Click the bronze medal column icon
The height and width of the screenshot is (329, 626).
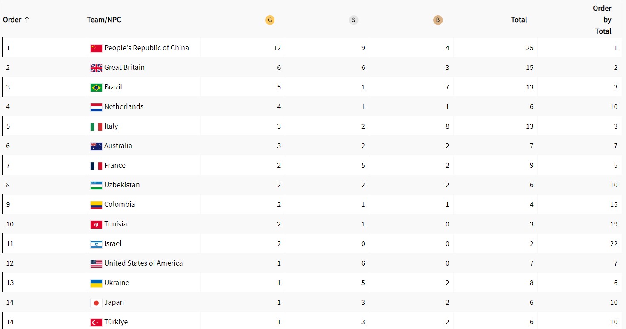click(438, 20)
